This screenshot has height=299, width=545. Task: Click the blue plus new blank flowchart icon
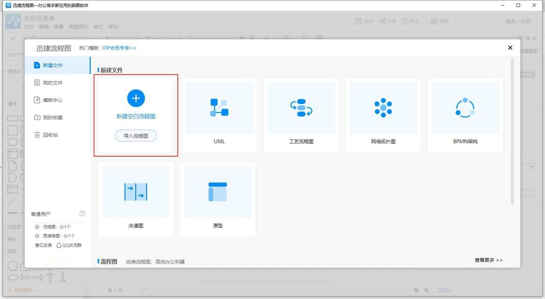(x=136, y=98)
